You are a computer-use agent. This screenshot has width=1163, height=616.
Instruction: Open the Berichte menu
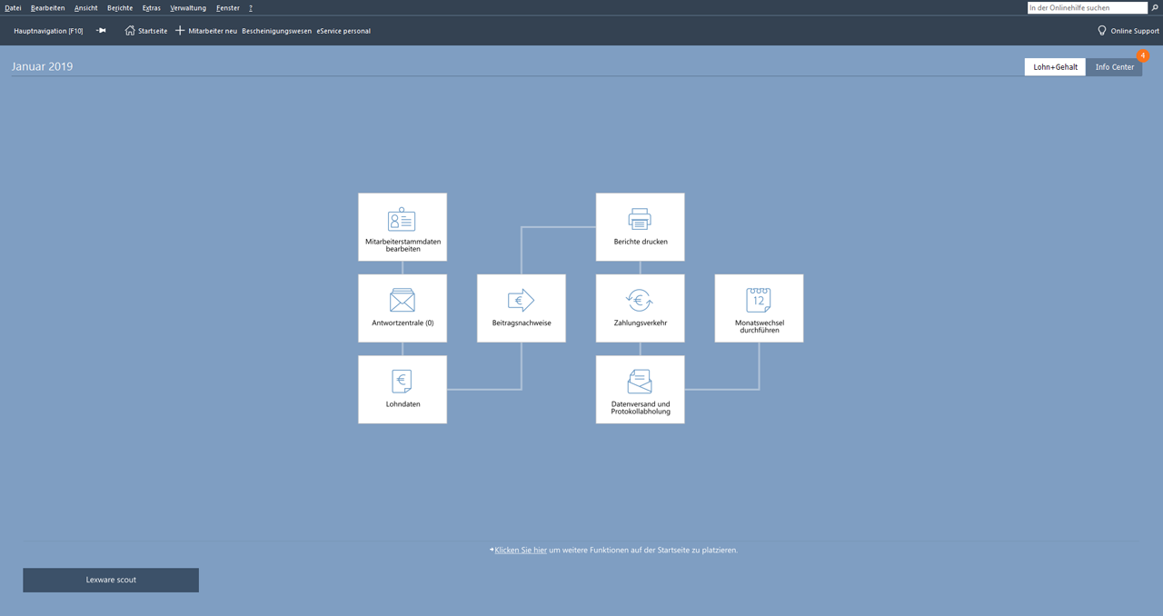click(120, 8)
